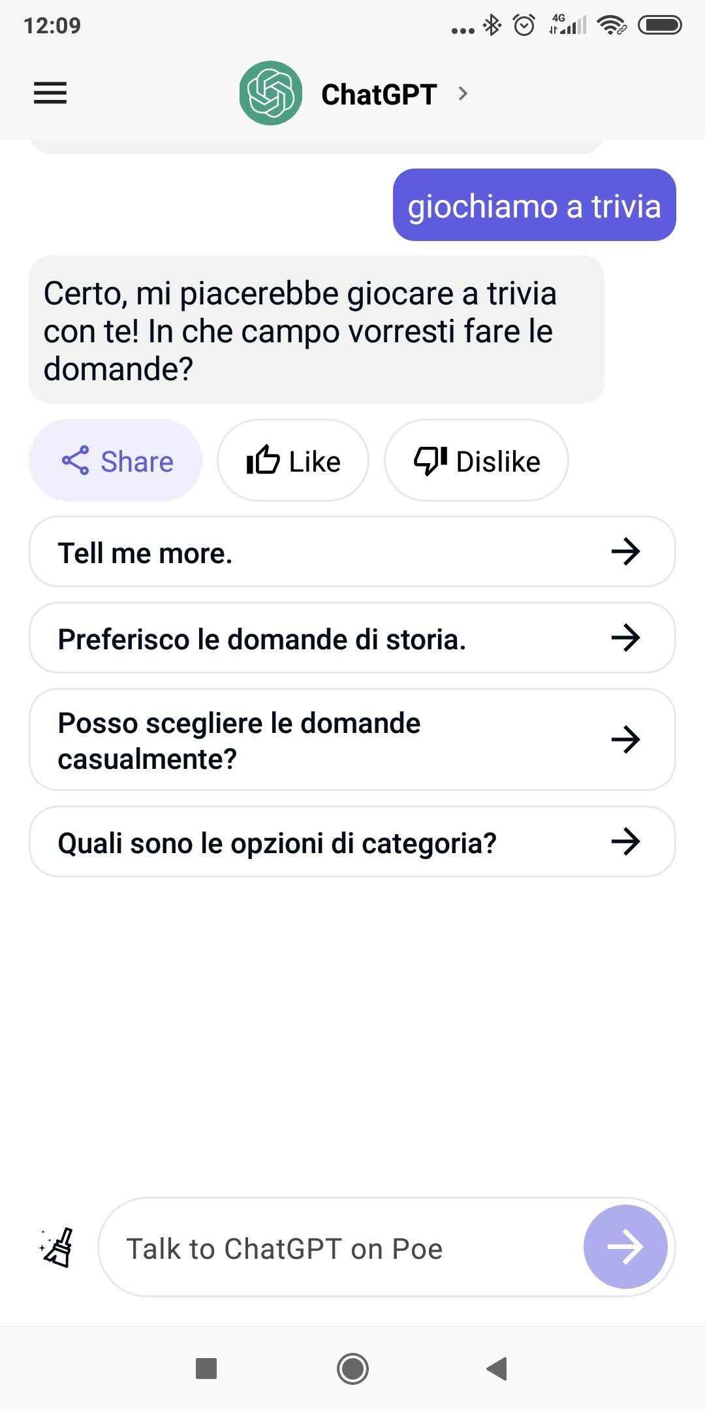
Task: Tap Android home navigation button
Action: coord(352,1369)
